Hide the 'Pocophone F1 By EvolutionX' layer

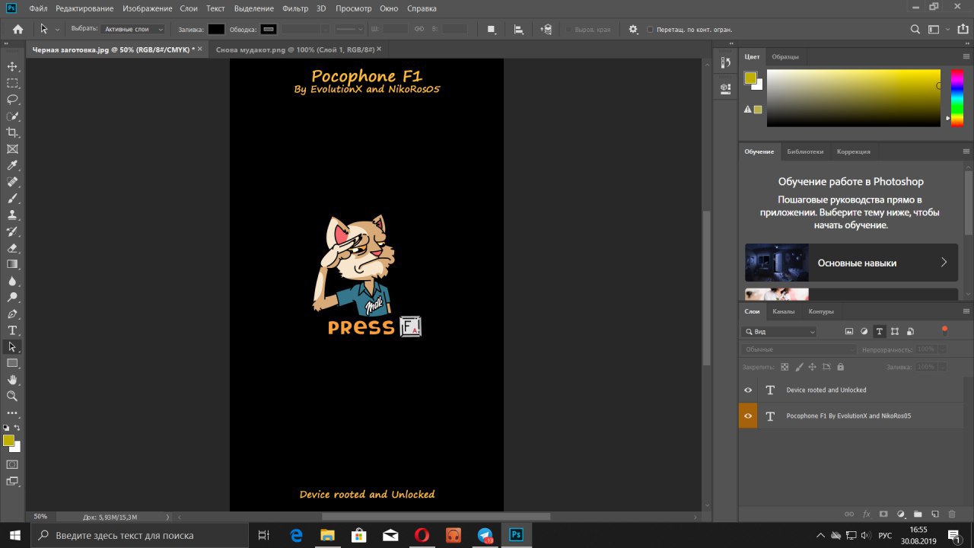[748, 416]
